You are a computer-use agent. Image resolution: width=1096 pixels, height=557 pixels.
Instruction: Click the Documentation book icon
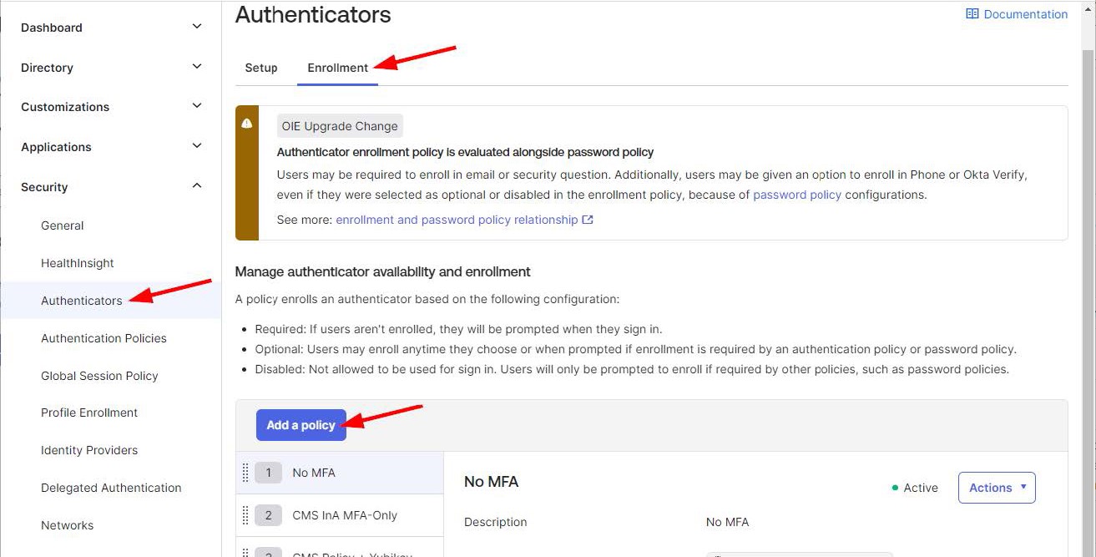(x=972, y=14)
